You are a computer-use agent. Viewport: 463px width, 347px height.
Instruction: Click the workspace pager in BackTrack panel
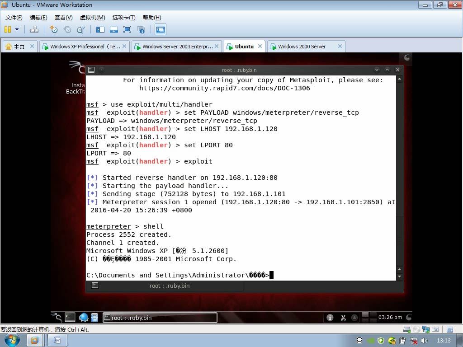(x=369, y=318)
